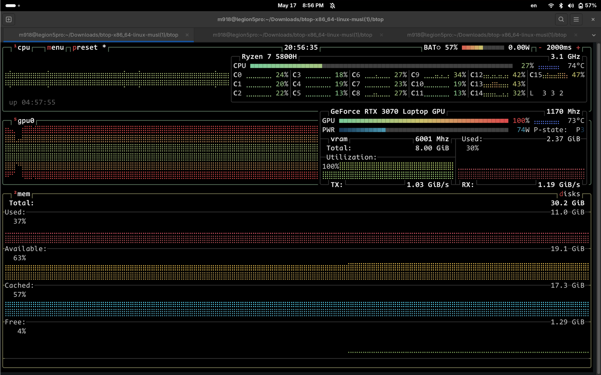The image size is (601, 375).
Task: Click the Ryzen 7 5800H title
Action: tap(269, 57)
